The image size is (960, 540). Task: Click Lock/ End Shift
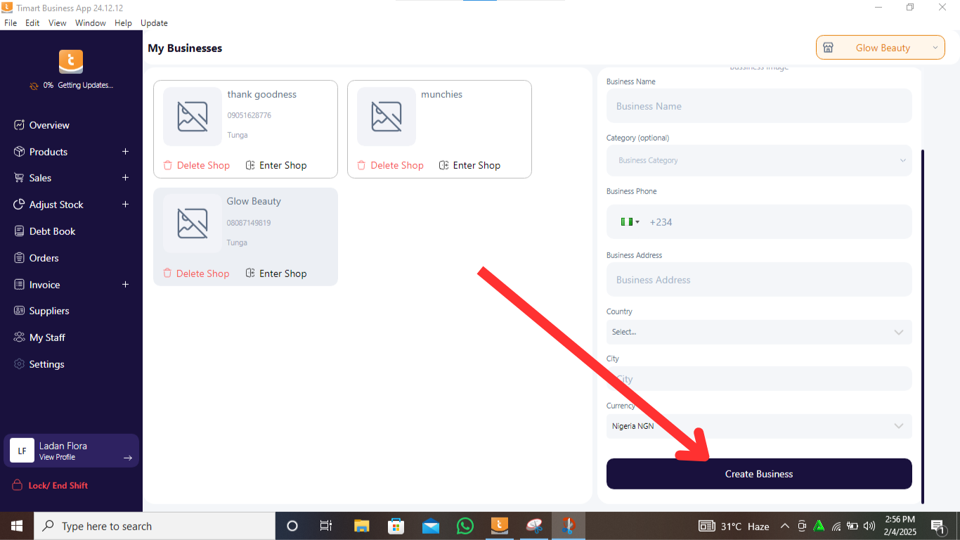point(50,486)
